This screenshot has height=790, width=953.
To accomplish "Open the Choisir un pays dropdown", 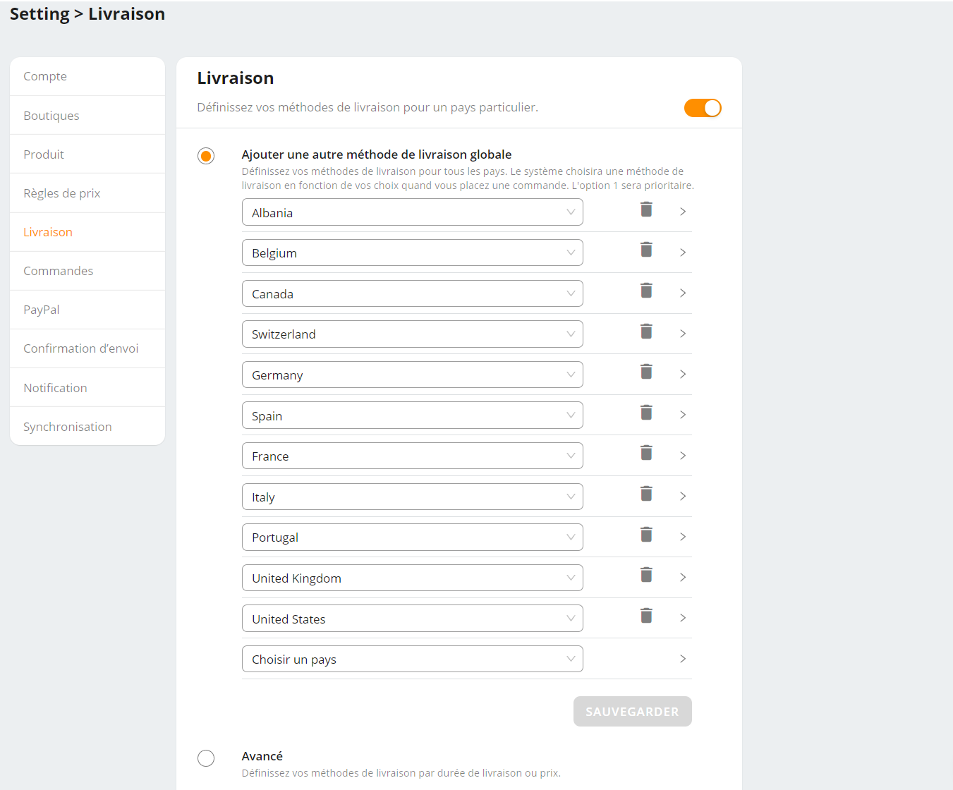I will pyautogui.click(x=412, y=660).
